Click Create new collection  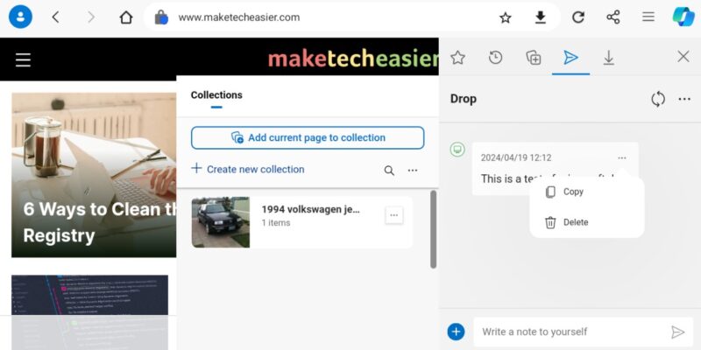[248, 169]
